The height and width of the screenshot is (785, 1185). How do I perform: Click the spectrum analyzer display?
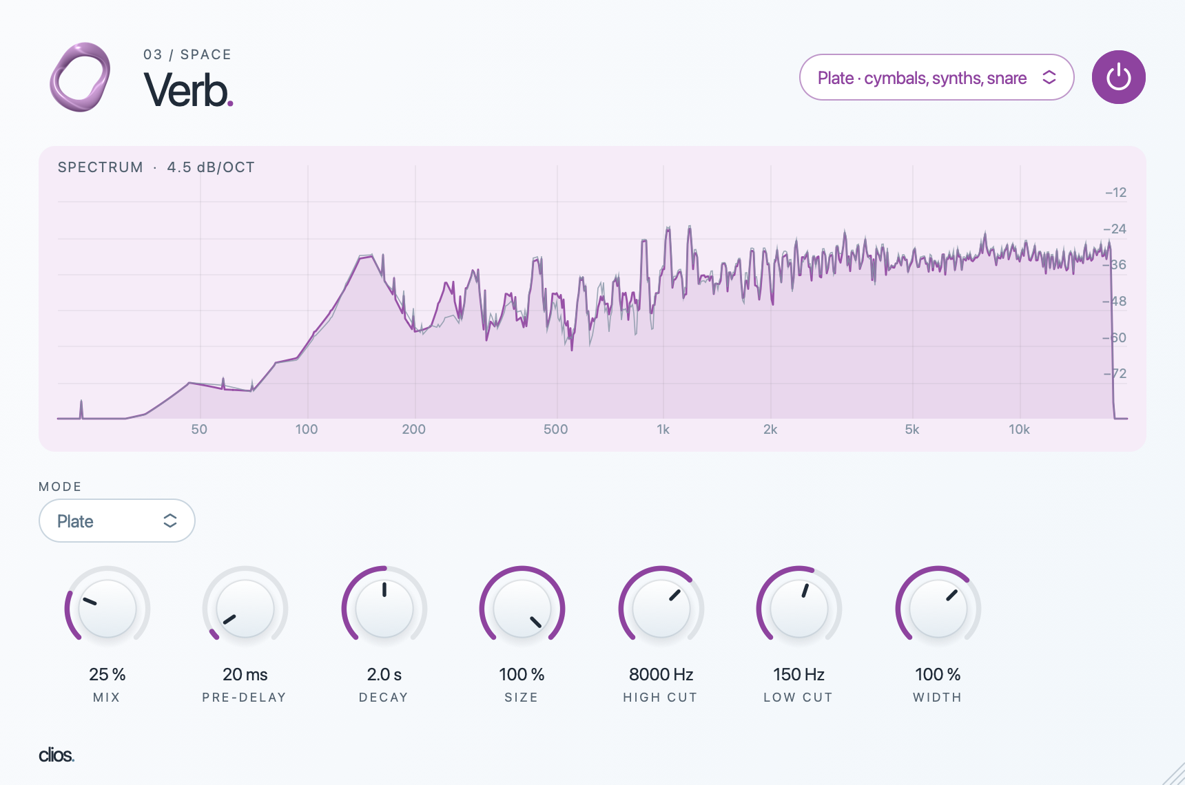[x=592, y=299]
